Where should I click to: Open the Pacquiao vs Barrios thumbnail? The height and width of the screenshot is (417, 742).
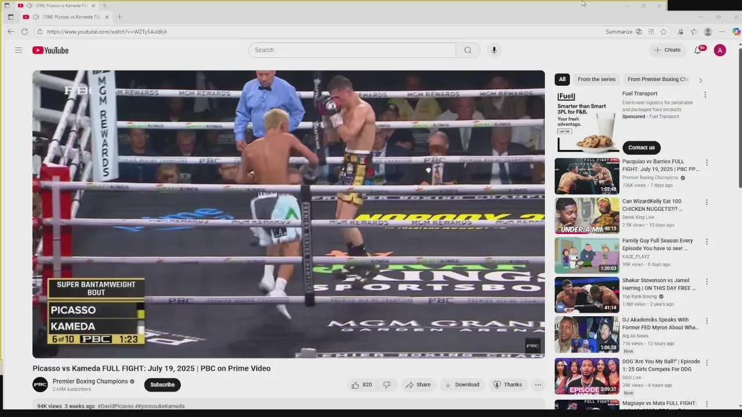[x=587, y=176]
